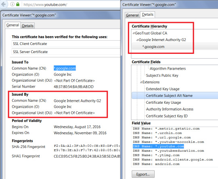The height and width of the screenshot is (179, 218).
Task: Select Extensions field row
Action: click(151, 82)
